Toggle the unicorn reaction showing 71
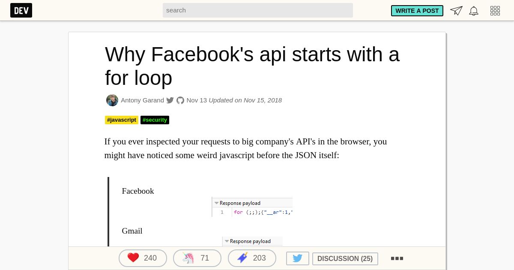This screenshot has width=514, height=270. 197,258
